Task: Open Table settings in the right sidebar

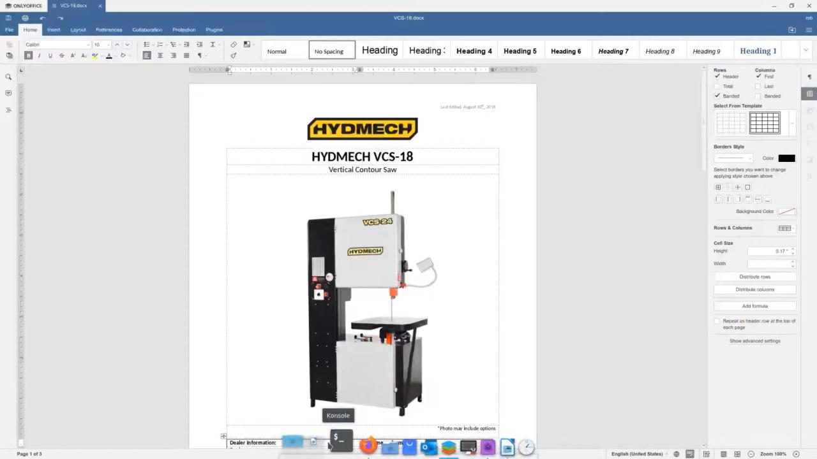Action: tap(809, 94)
